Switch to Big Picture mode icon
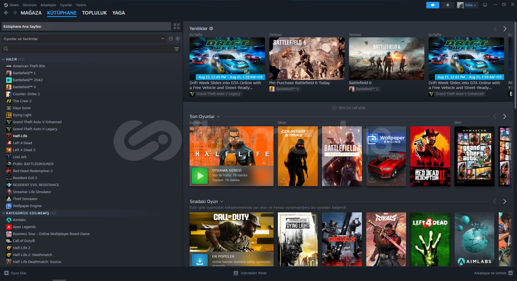 485,5
